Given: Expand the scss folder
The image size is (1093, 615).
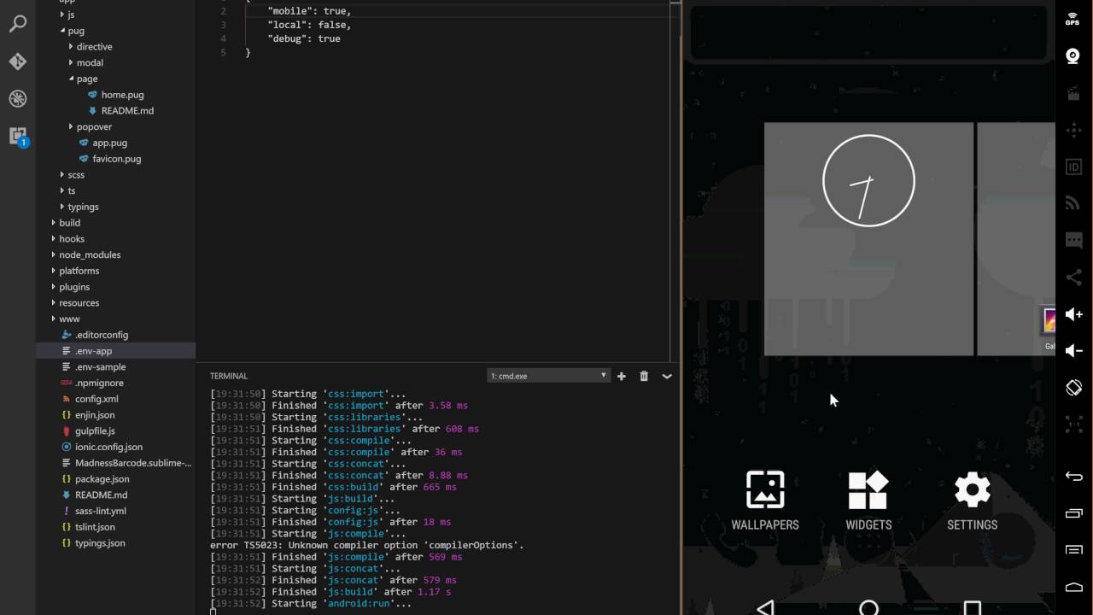Looking at the screenshot, I should pyautogui.click(x=76, y=174).
